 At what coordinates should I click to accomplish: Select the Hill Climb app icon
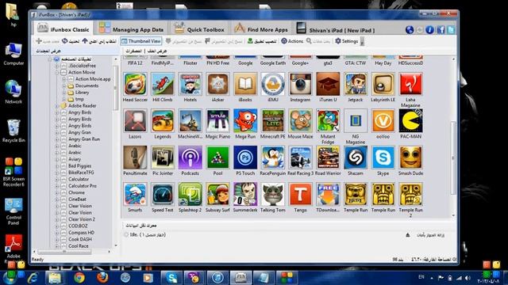163,84
